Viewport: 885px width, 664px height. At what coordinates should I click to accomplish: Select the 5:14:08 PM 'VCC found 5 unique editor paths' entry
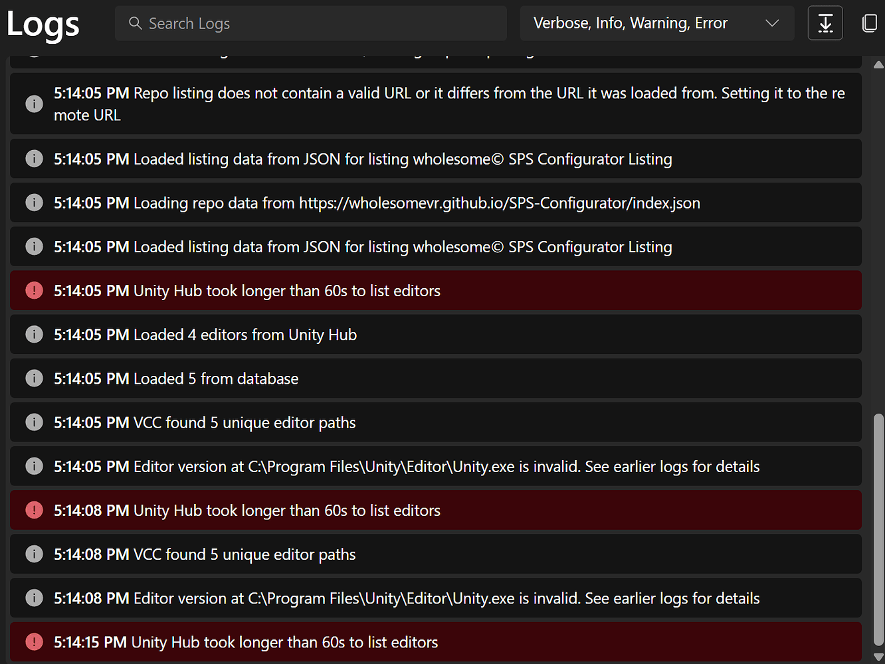coord(436,554)
